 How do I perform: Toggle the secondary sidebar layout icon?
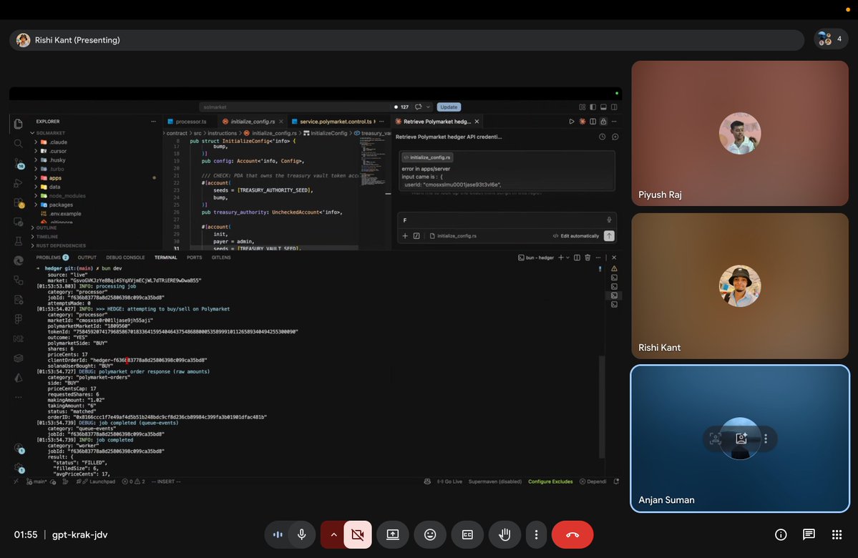(x=614, y=107)
